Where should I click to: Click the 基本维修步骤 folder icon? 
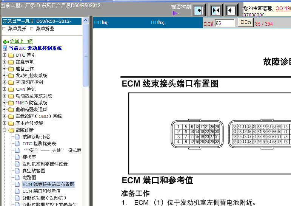coord(11,123)
